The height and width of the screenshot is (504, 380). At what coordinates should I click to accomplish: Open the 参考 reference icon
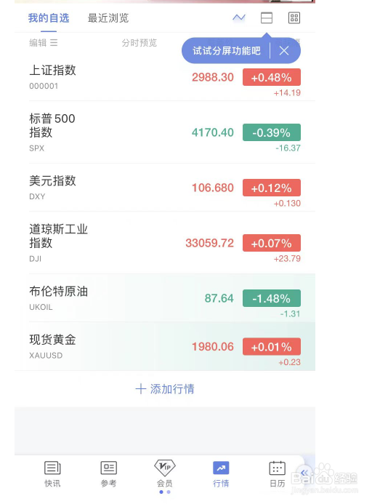point(108,473)
